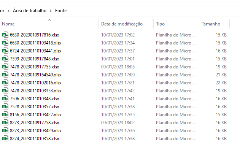Select file 7528_2023011010357.xlsx by name

coord(35,106)
